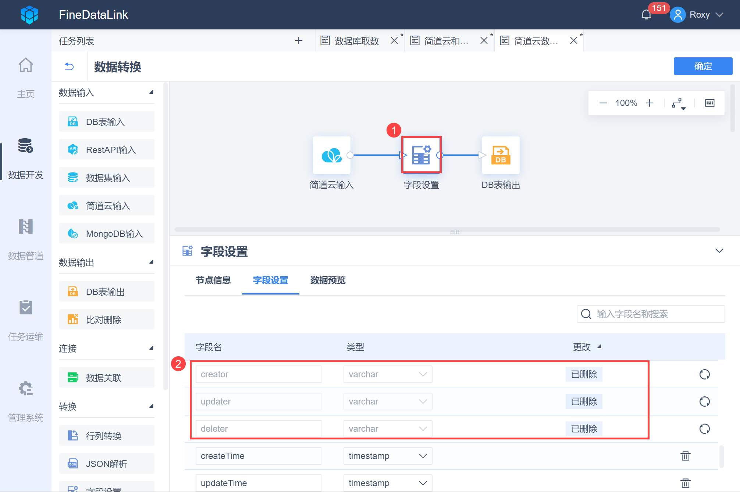
Task: Select the DB表输出 node on the canvas
Action: pyautogui.click(x=501, y=155)
